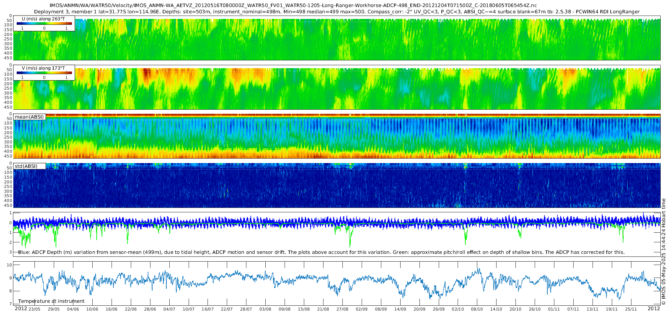667x315 pixels.
Task: Select the 25/11 date tick
Action: pos(631,309)
